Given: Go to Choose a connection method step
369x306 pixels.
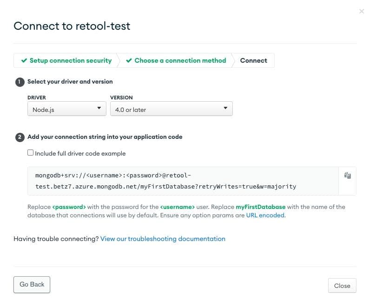Looking at the screenshot, I should coord(180,60).
